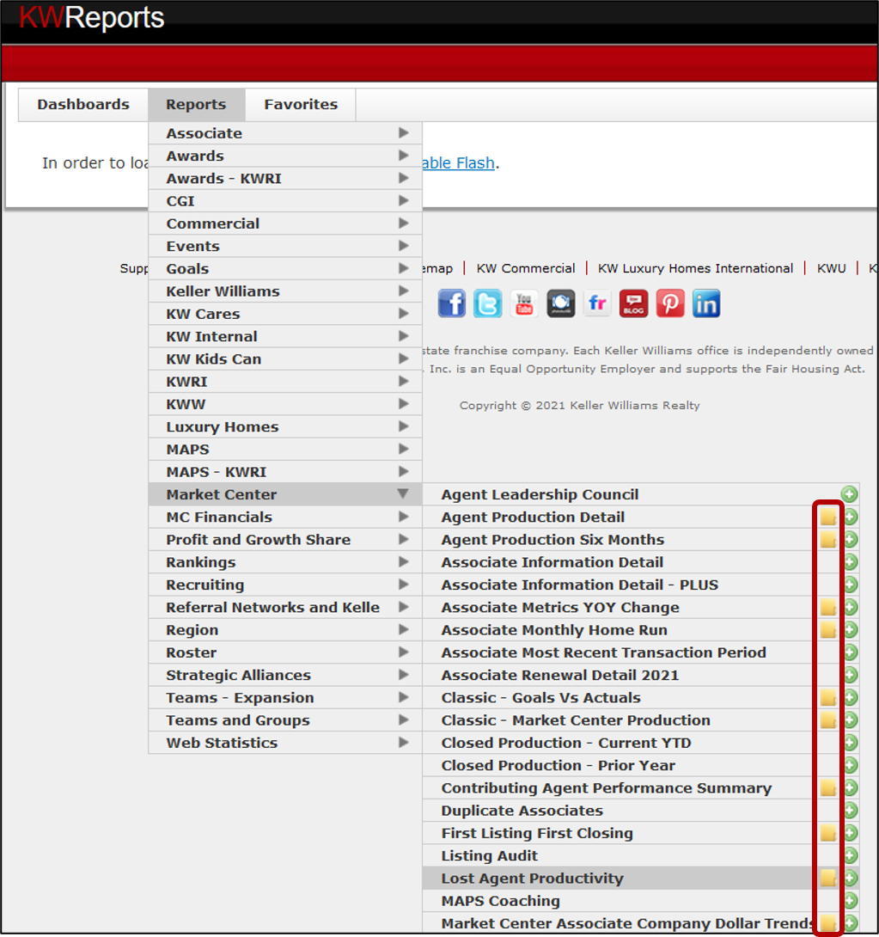Select the Rankings menu entry

[285, 562]
